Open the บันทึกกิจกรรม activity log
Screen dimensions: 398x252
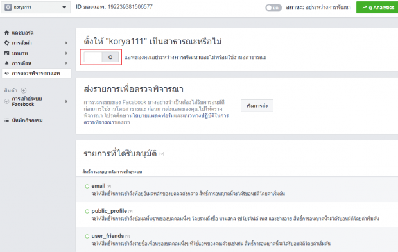(27, 120)
